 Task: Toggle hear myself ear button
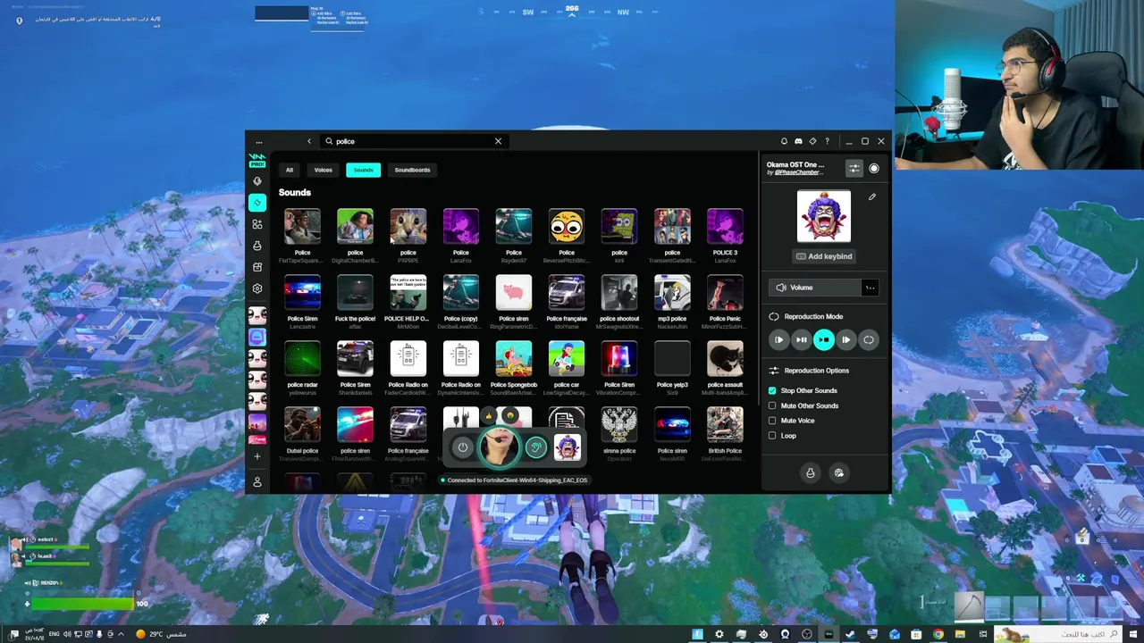point(535,447)
